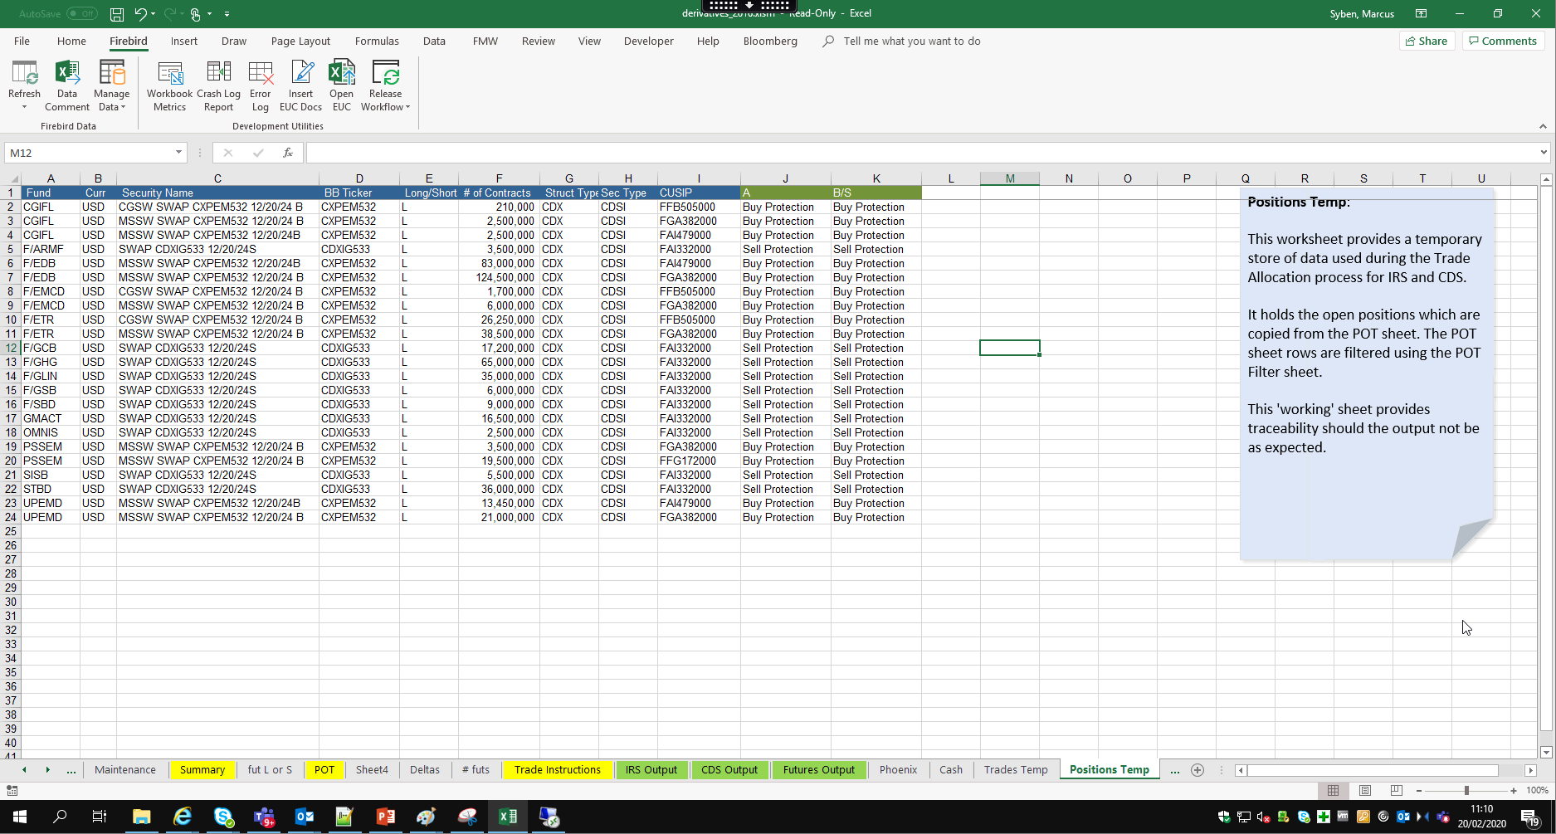Screen dimensions: 1556x834
Task: Save the workbook using the save icon
Action: [117, 14]
